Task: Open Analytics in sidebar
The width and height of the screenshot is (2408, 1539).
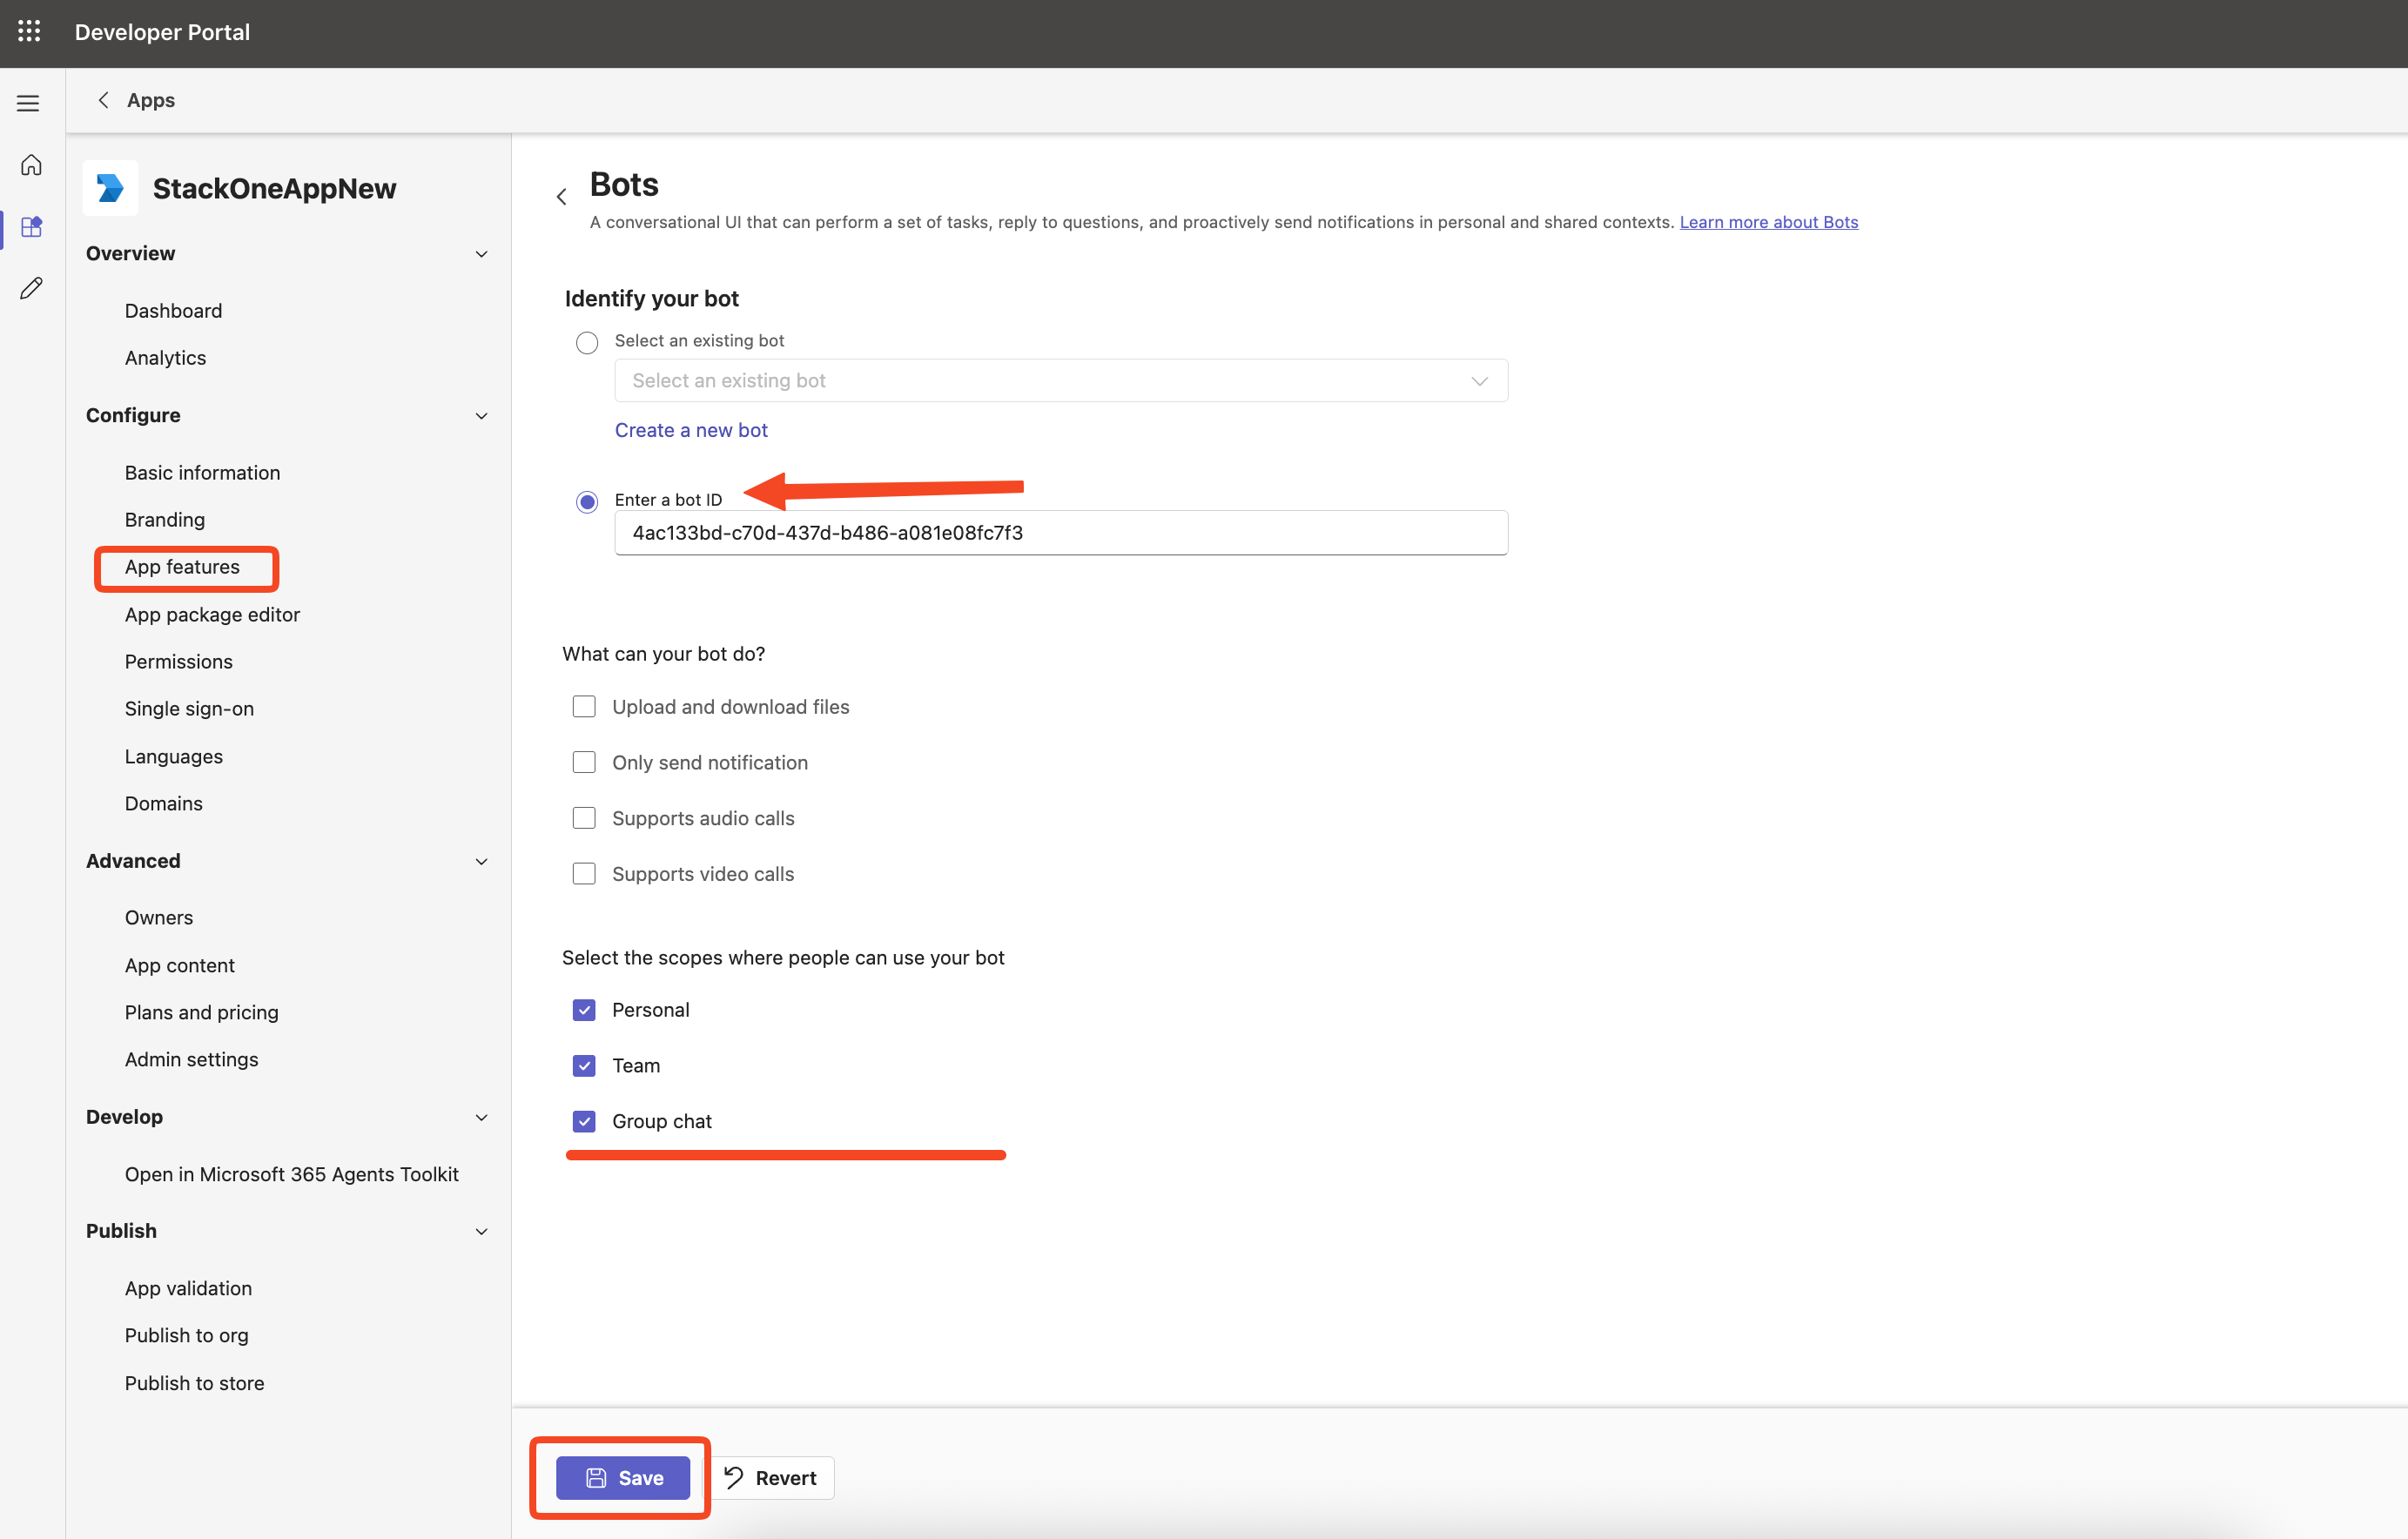Action: [x=165, y=358]
